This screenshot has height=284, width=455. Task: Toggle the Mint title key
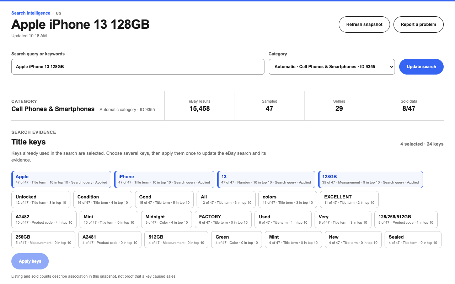point(293,240)
